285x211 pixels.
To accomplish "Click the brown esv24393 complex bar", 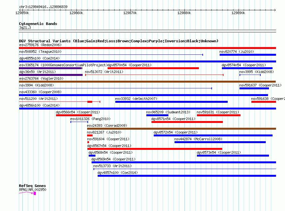I will [182, 129].
